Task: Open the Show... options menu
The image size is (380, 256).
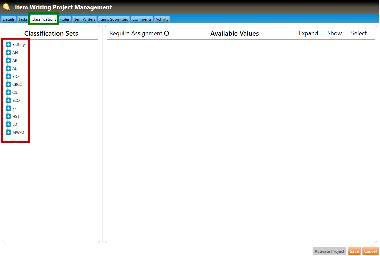Action: click(x=336, y=33)
